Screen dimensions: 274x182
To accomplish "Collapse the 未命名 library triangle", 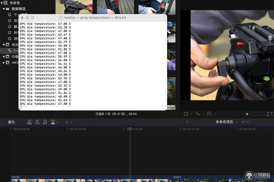I will (2, 3).
